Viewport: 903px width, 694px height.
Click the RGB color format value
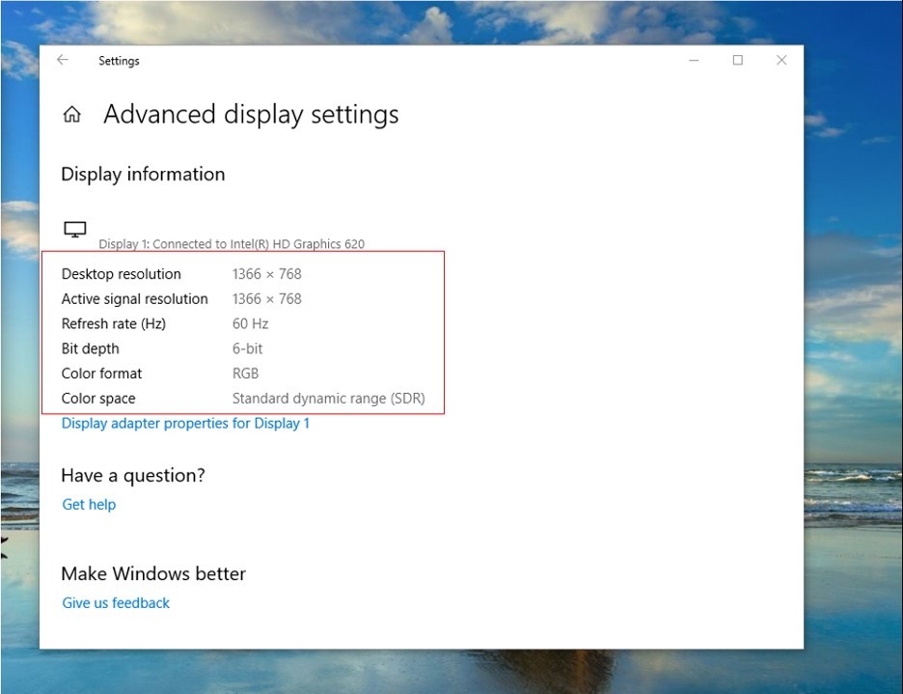(x=245, y=375)
